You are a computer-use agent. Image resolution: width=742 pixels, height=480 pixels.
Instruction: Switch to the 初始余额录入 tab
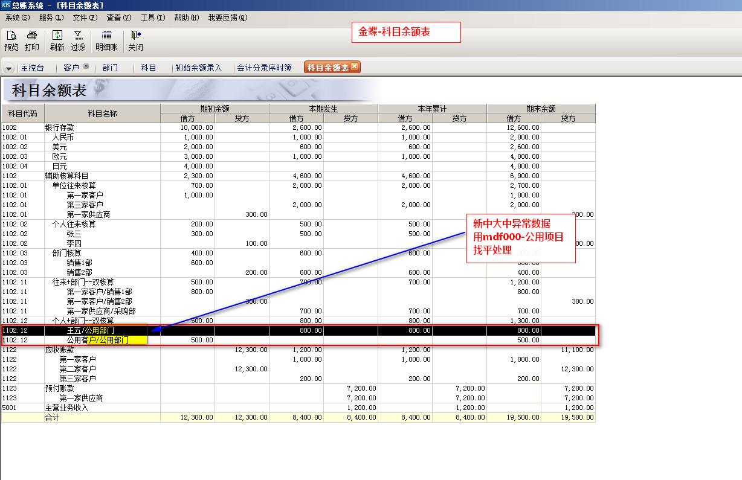(199, 68)
